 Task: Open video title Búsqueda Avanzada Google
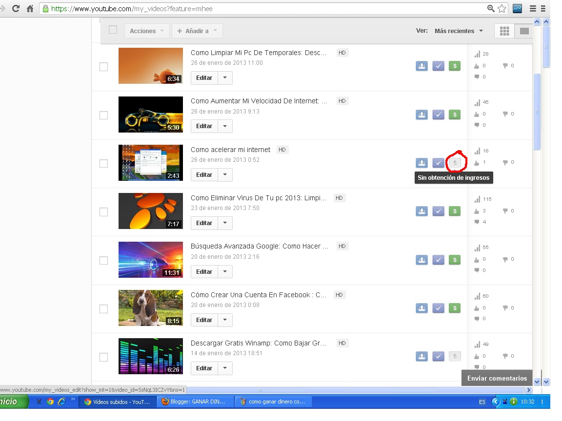click(x=260, y=246)
